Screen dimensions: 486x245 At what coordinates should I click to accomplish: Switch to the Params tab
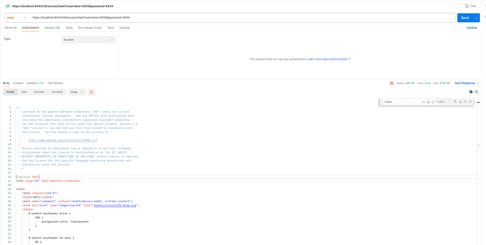11,28
